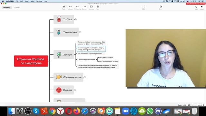The width and height of the screenshot is (206, 116).
Task: Switch to the Mind Map view tab
Action: tap(7, 8)
